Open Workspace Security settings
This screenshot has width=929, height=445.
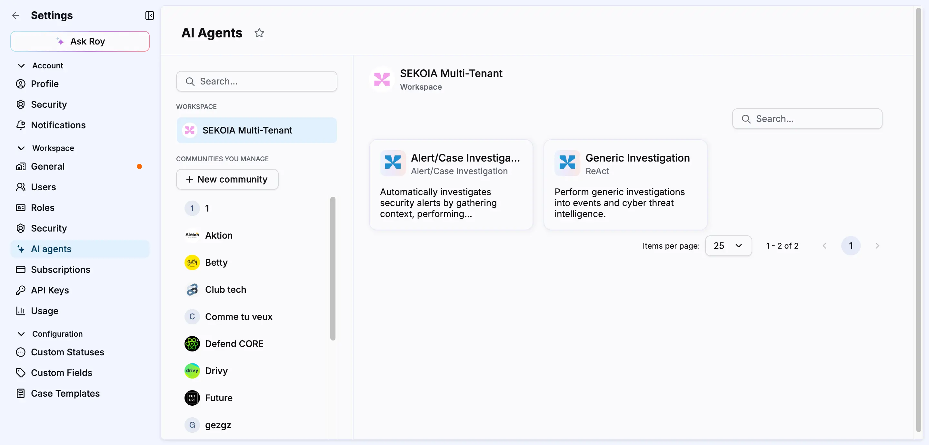point(80,228)
